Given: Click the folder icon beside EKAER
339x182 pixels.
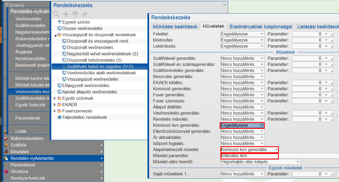Looking at the screenshot, I should tap(59, 104).
